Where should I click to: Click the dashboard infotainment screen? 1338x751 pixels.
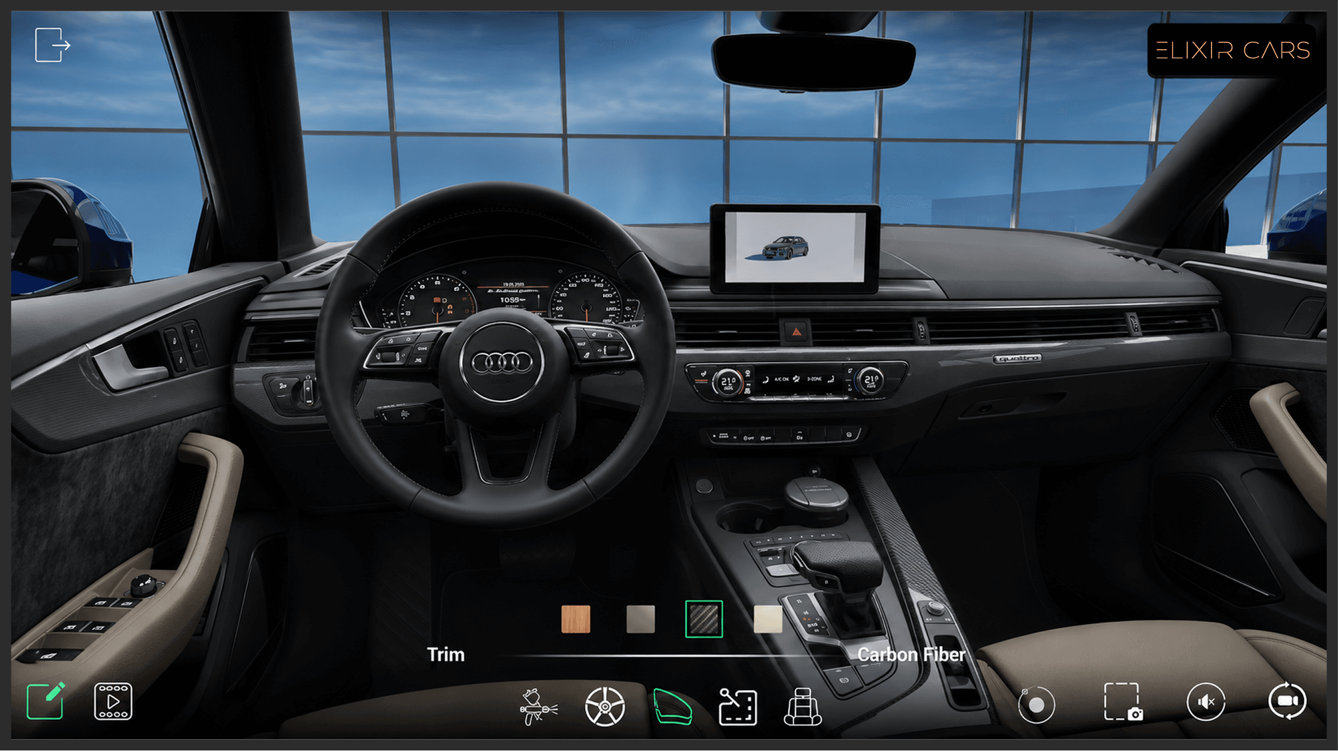pyautogui.click(x=795, y=248)
